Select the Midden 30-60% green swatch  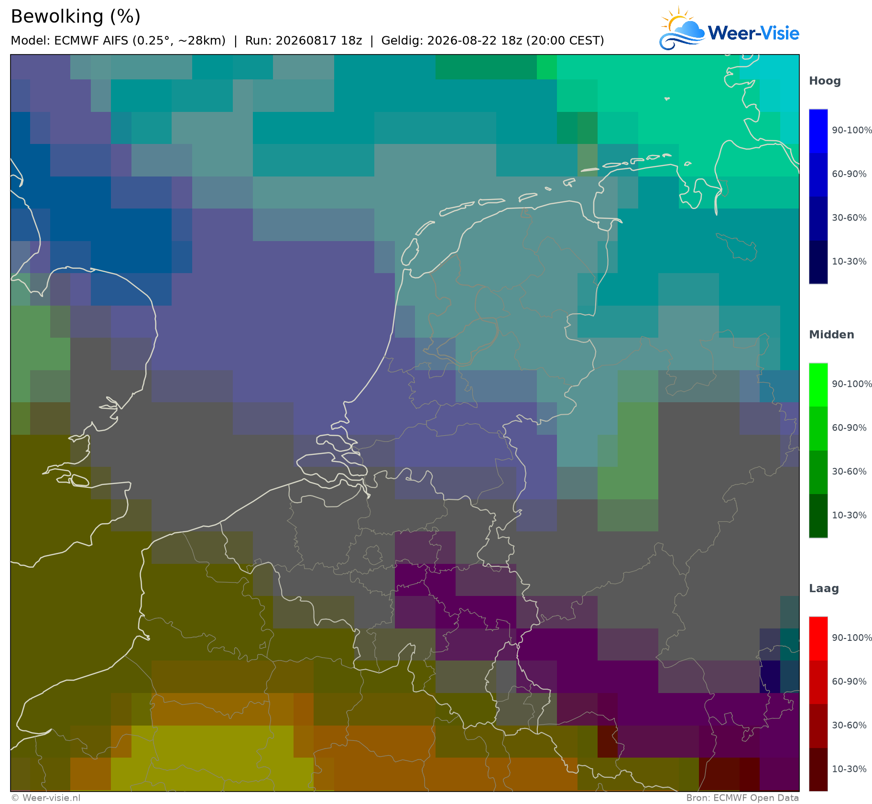pyautogui.click(x=818, y=472)
